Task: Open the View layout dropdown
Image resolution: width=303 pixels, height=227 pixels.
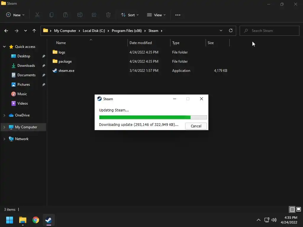Action: point(156,15)
